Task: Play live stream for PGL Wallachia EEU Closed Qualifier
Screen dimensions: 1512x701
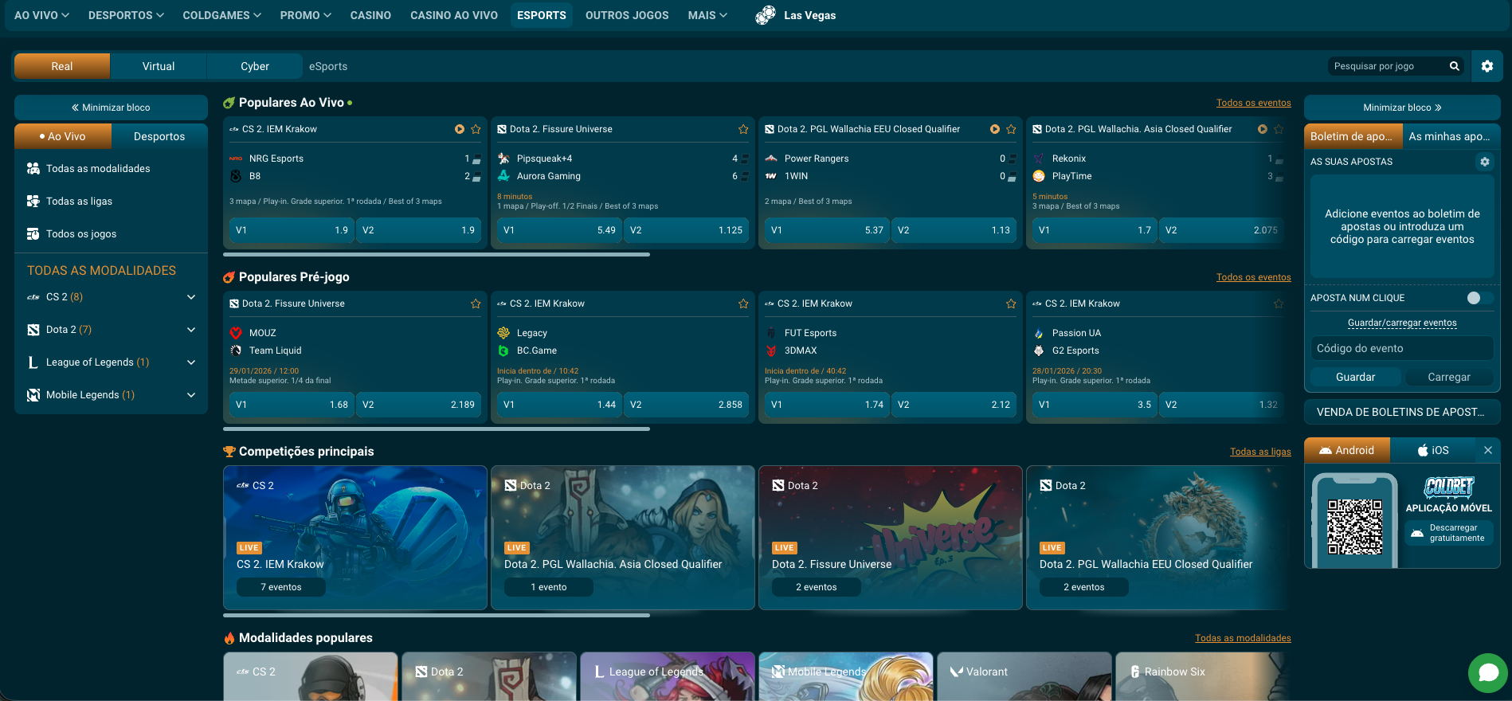Action: click(x=995, y=129)
